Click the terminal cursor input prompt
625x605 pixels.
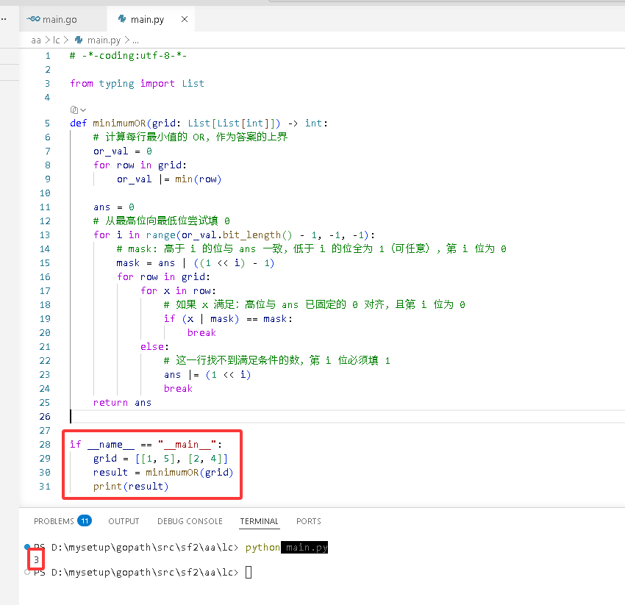coord(249,573)
